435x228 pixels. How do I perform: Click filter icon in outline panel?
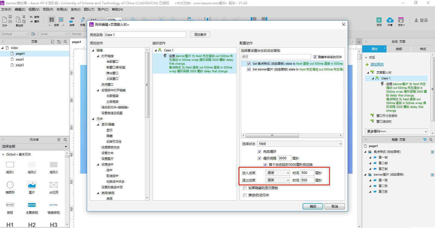[x=425, y=140]
